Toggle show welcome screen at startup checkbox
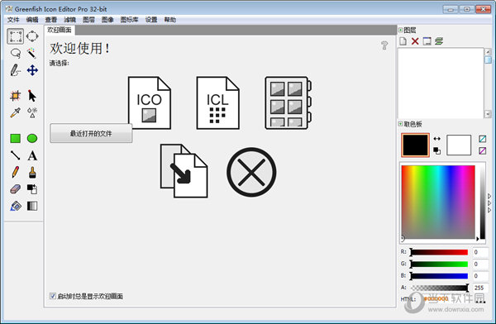 tap(53, 296)
